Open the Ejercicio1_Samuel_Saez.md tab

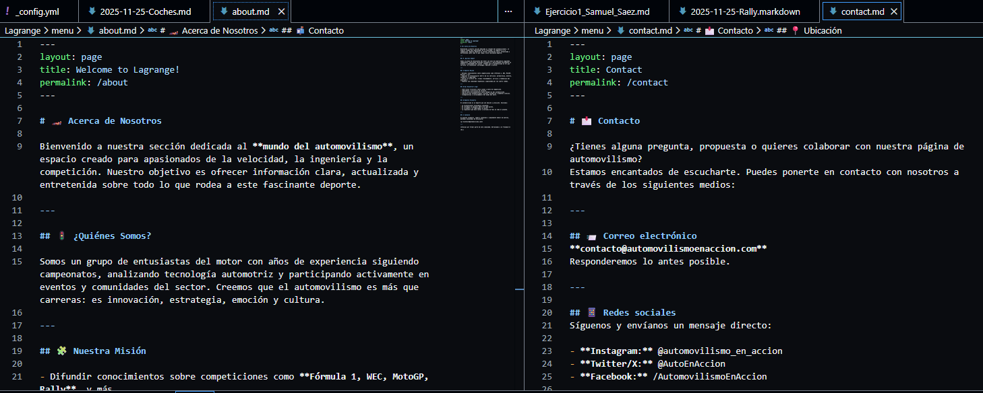tap(597, 12)
